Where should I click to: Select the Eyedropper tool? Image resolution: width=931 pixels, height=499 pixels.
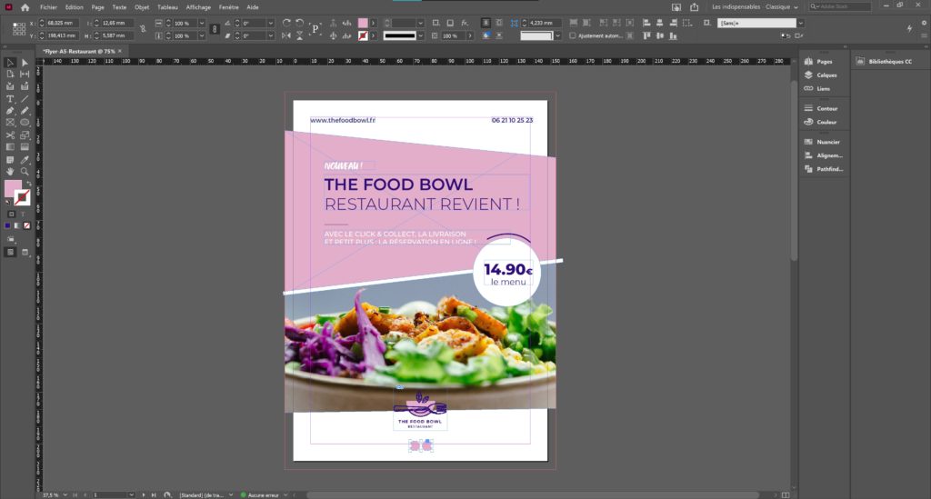coord(25,160)
